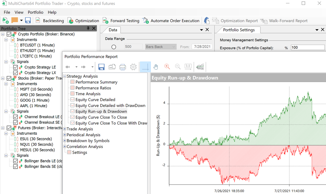This screenshot has height=194, width=326.
Task: Uncheck the Stocks portfolio checkbox
Action: [x=9, y=78]
